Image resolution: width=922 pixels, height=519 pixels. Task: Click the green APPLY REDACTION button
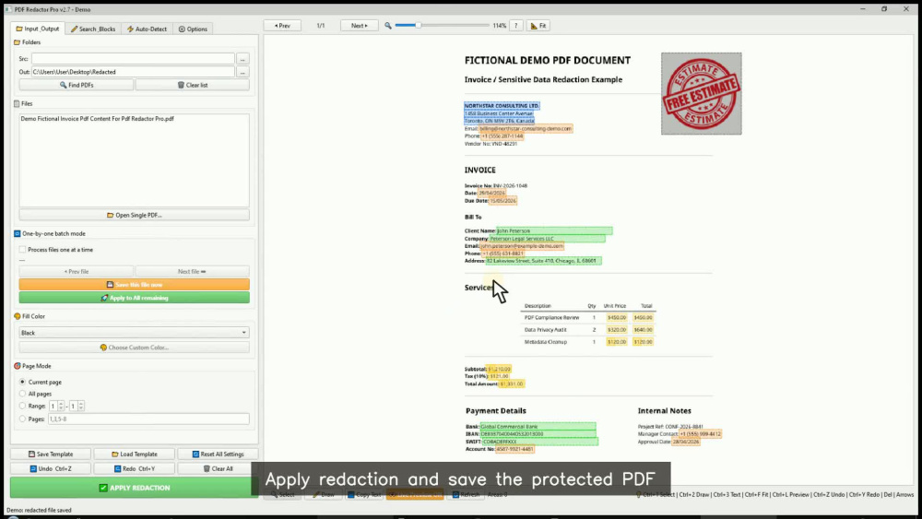[134, 488]
